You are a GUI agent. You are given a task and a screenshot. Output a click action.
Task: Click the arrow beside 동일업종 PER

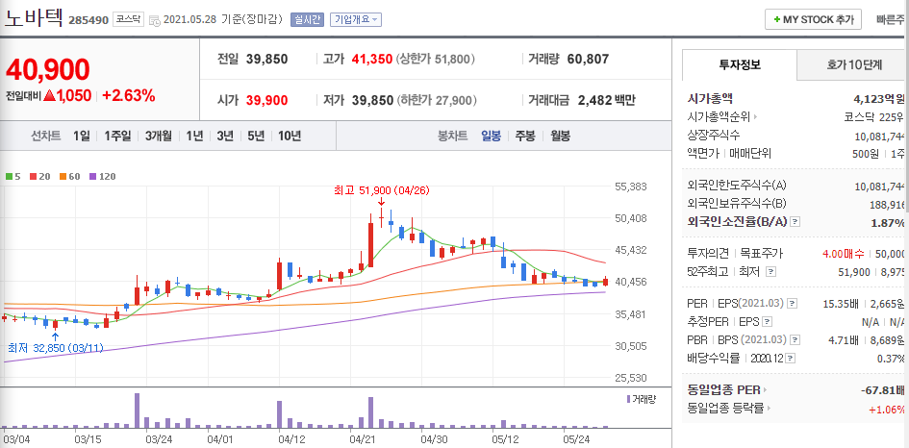tap(765, 390)
